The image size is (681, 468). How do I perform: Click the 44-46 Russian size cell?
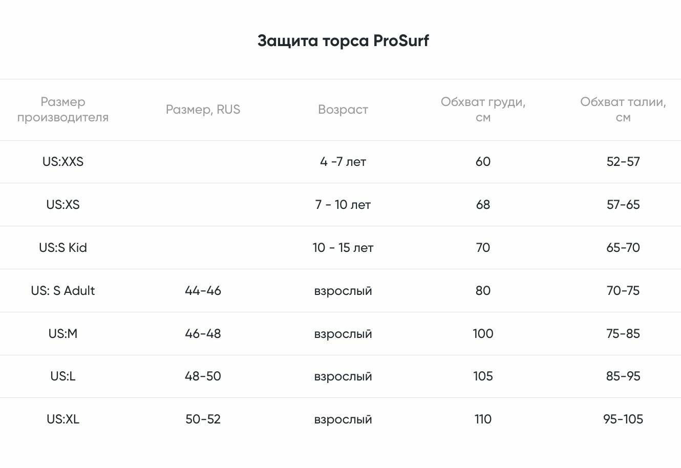pyautogui.click(x=203, y=291)
